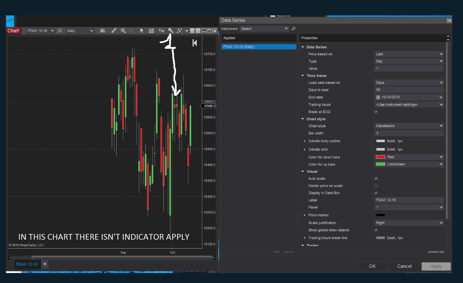Open the Trading hours dropdown
The height and width of the screenshot is (283, 463).
pyautogui.click(x=409, y=105)
